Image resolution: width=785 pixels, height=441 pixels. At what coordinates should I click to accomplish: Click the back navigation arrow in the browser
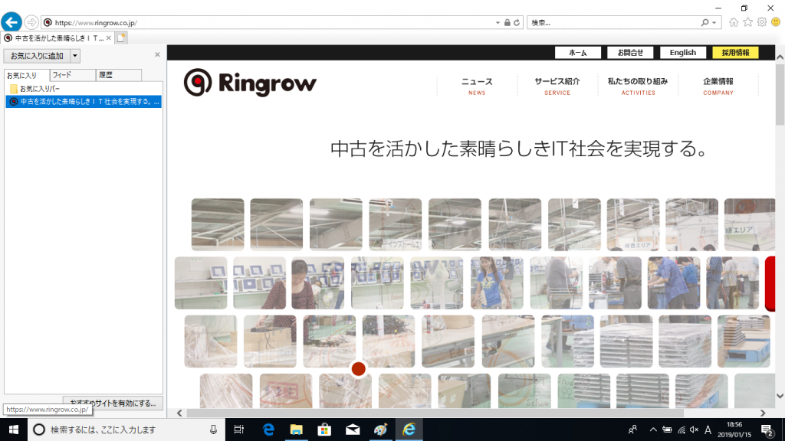click(x=10, y=21)
